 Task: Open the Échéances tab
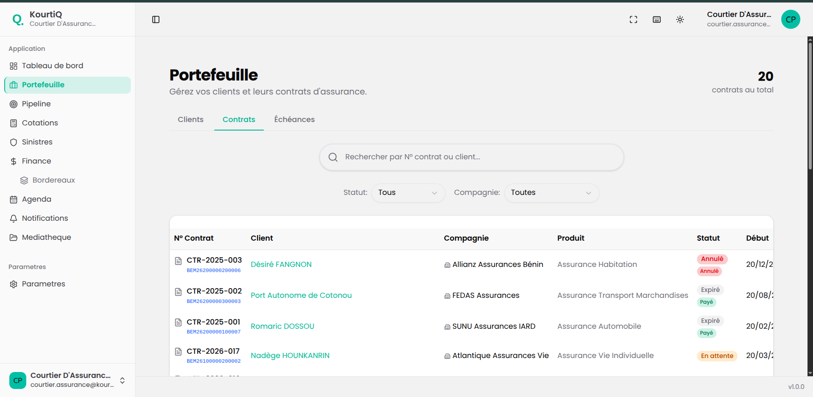pos(294,119)
